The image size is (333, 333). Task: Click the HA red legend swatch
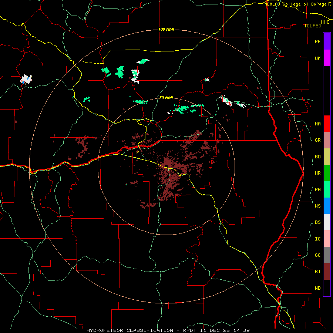[327, 124]
